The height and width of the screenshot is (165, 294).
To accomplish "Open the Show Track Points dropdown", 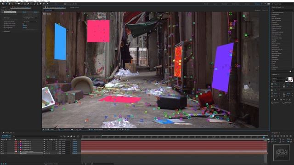I will [30, 22].
